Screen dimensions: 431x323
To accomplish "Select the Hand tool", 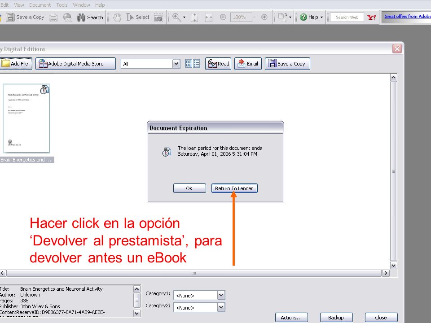I will point(117,17).
